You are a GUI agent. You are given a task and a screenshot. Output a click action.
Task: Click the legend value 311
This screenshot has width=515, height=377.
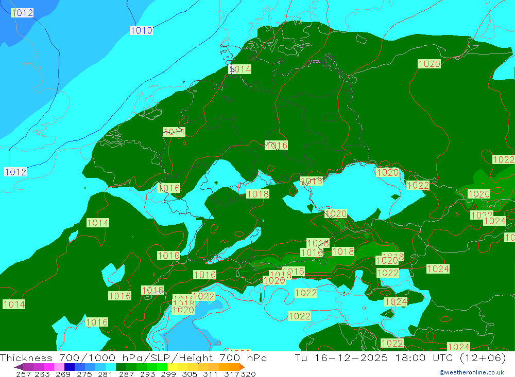tap(210, 374)
